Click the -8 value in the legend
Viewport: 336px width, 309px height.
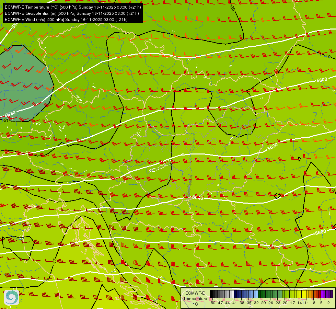point(313,303)
